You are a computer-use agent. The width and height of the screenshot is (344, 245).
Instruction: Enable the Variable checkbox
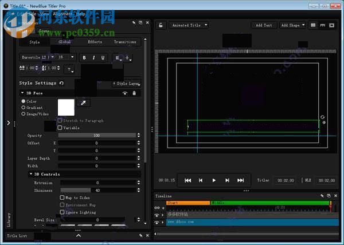(x=60, y=128)
